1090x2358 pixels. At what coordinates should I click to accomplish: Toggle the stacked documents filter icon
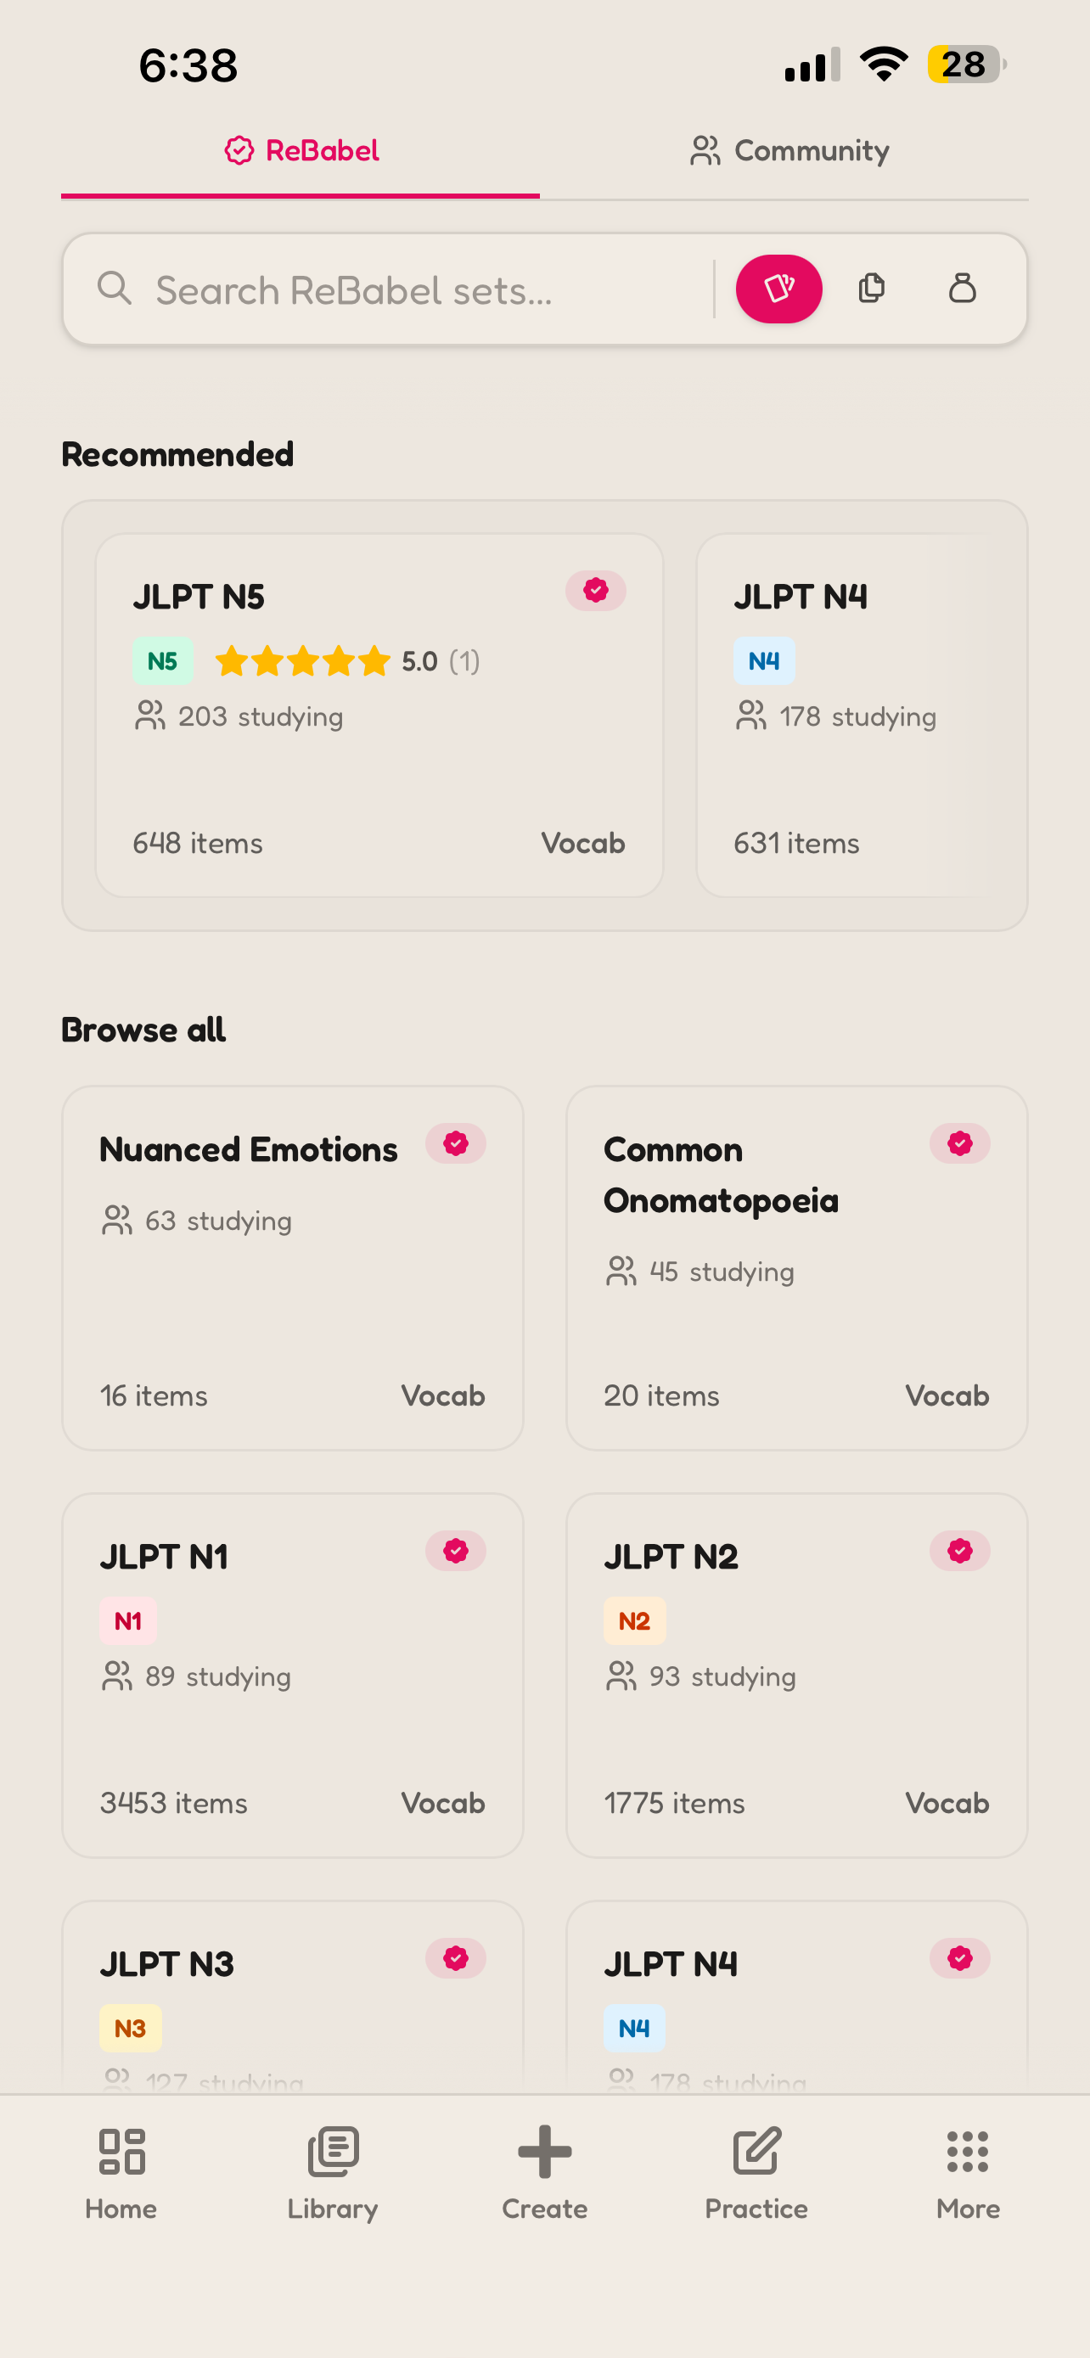tap(871, 289)
